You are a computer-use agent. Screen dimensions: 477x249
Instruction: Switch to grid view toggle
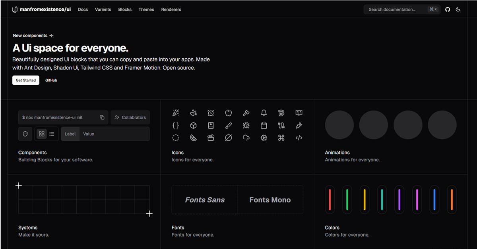42,134
